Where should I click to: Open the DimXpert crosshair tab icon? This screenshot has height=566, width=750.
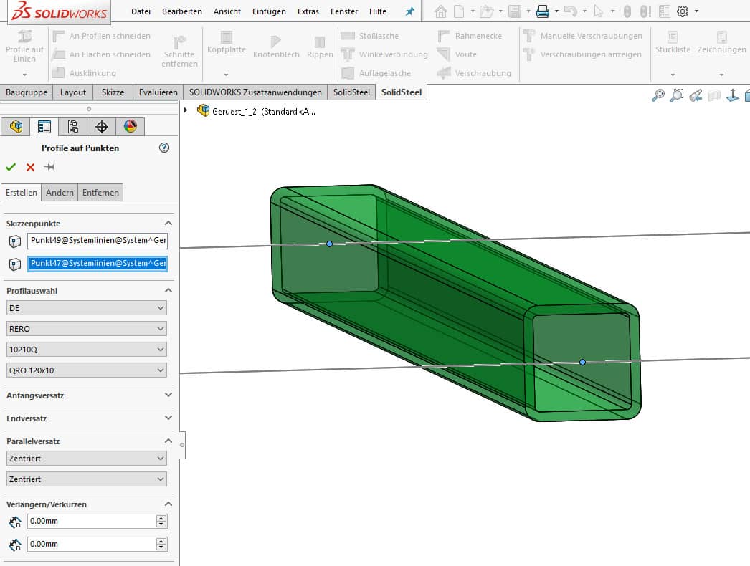[101, 127]
